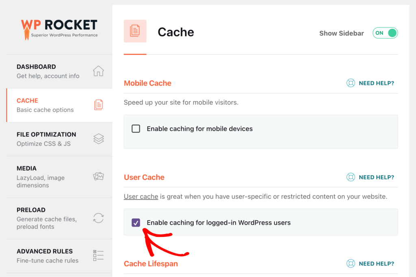Screen dimensions: 416x277
Task: Click the Cache page header icon
Action: 135,31
